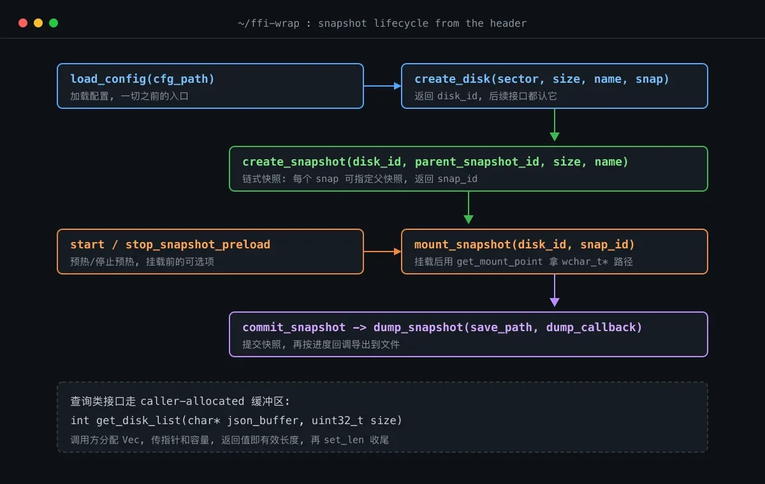
Task: Click the yellow minimize window dot
Action: (x=38, y=23)
